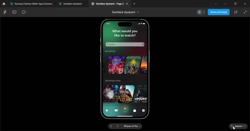Image resolution: width=250 pixels, height=131 pixels.
Task: Click the Restart prototype button
Action: coord(238,126)
